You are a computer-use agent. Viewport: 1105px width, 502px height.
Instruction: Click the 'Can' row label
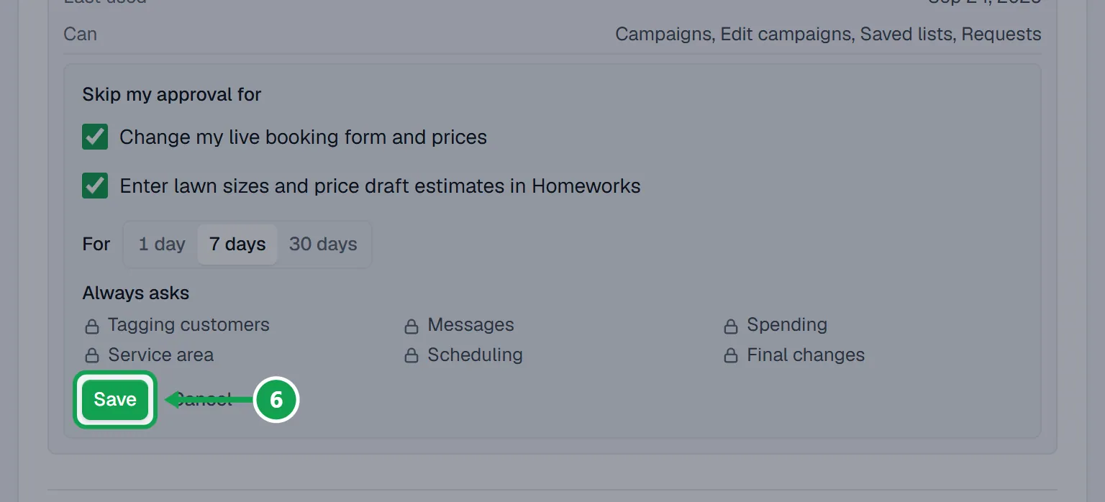click(x=80, y=34)
